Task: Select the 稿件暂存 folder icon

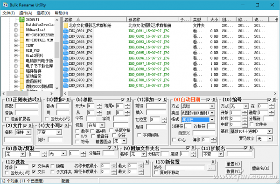Action: (x=22, y=71)
